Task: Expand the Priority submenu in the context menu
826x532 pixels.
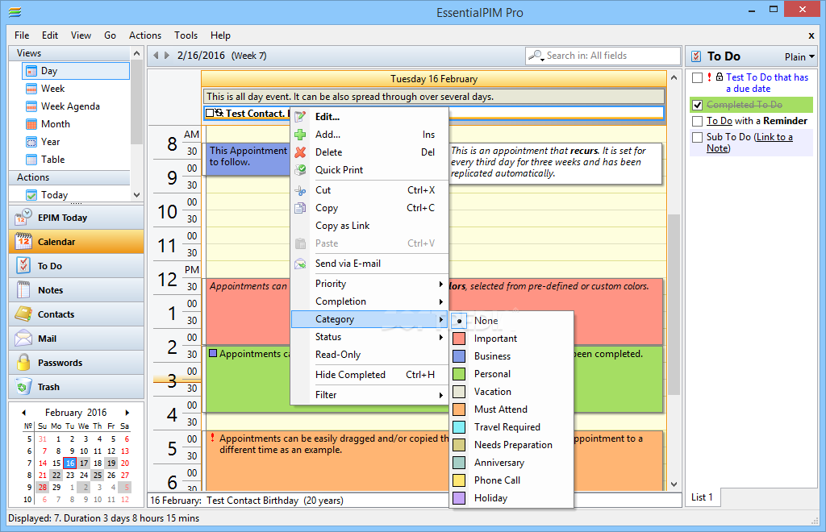Action: (x=331, y=284)
